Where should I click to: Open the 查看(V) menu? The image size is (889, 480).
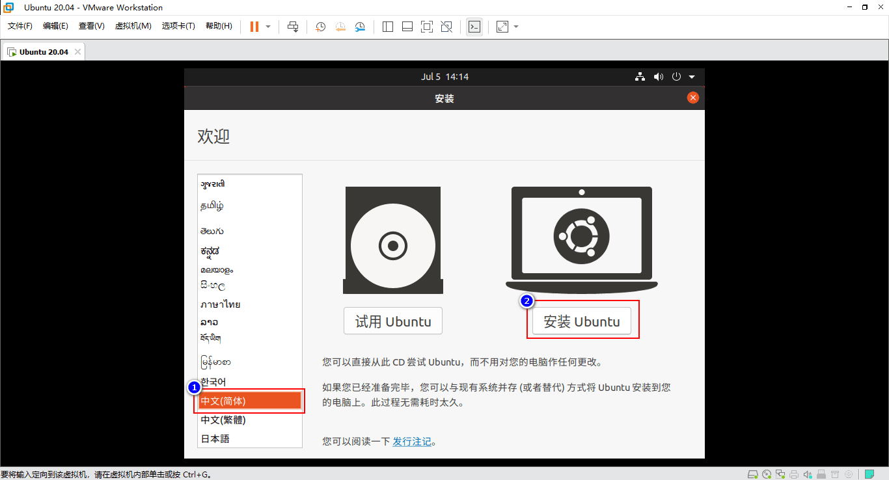tap(91, 26)
